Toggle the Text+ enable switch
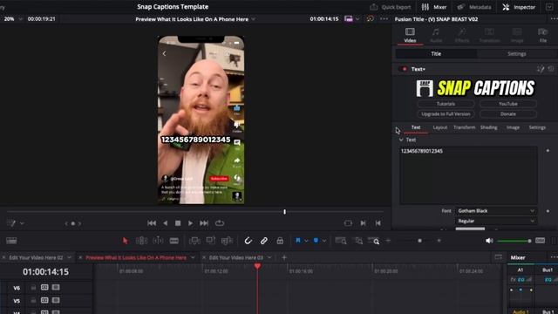Viewport: 558px width, 314px height. tap(404, 69)
